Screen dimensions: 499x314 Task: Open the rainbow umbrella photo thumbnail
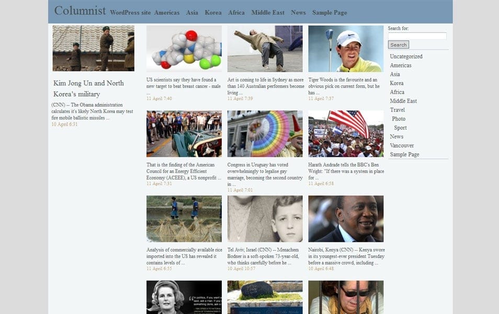[x=265, y=133]
